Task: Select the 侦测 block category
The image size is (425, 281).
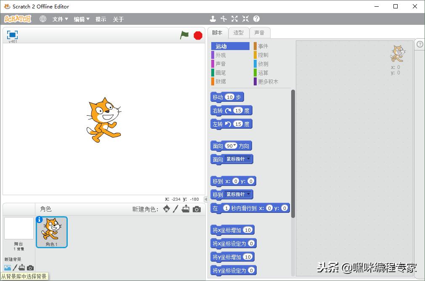Action: 263,64
